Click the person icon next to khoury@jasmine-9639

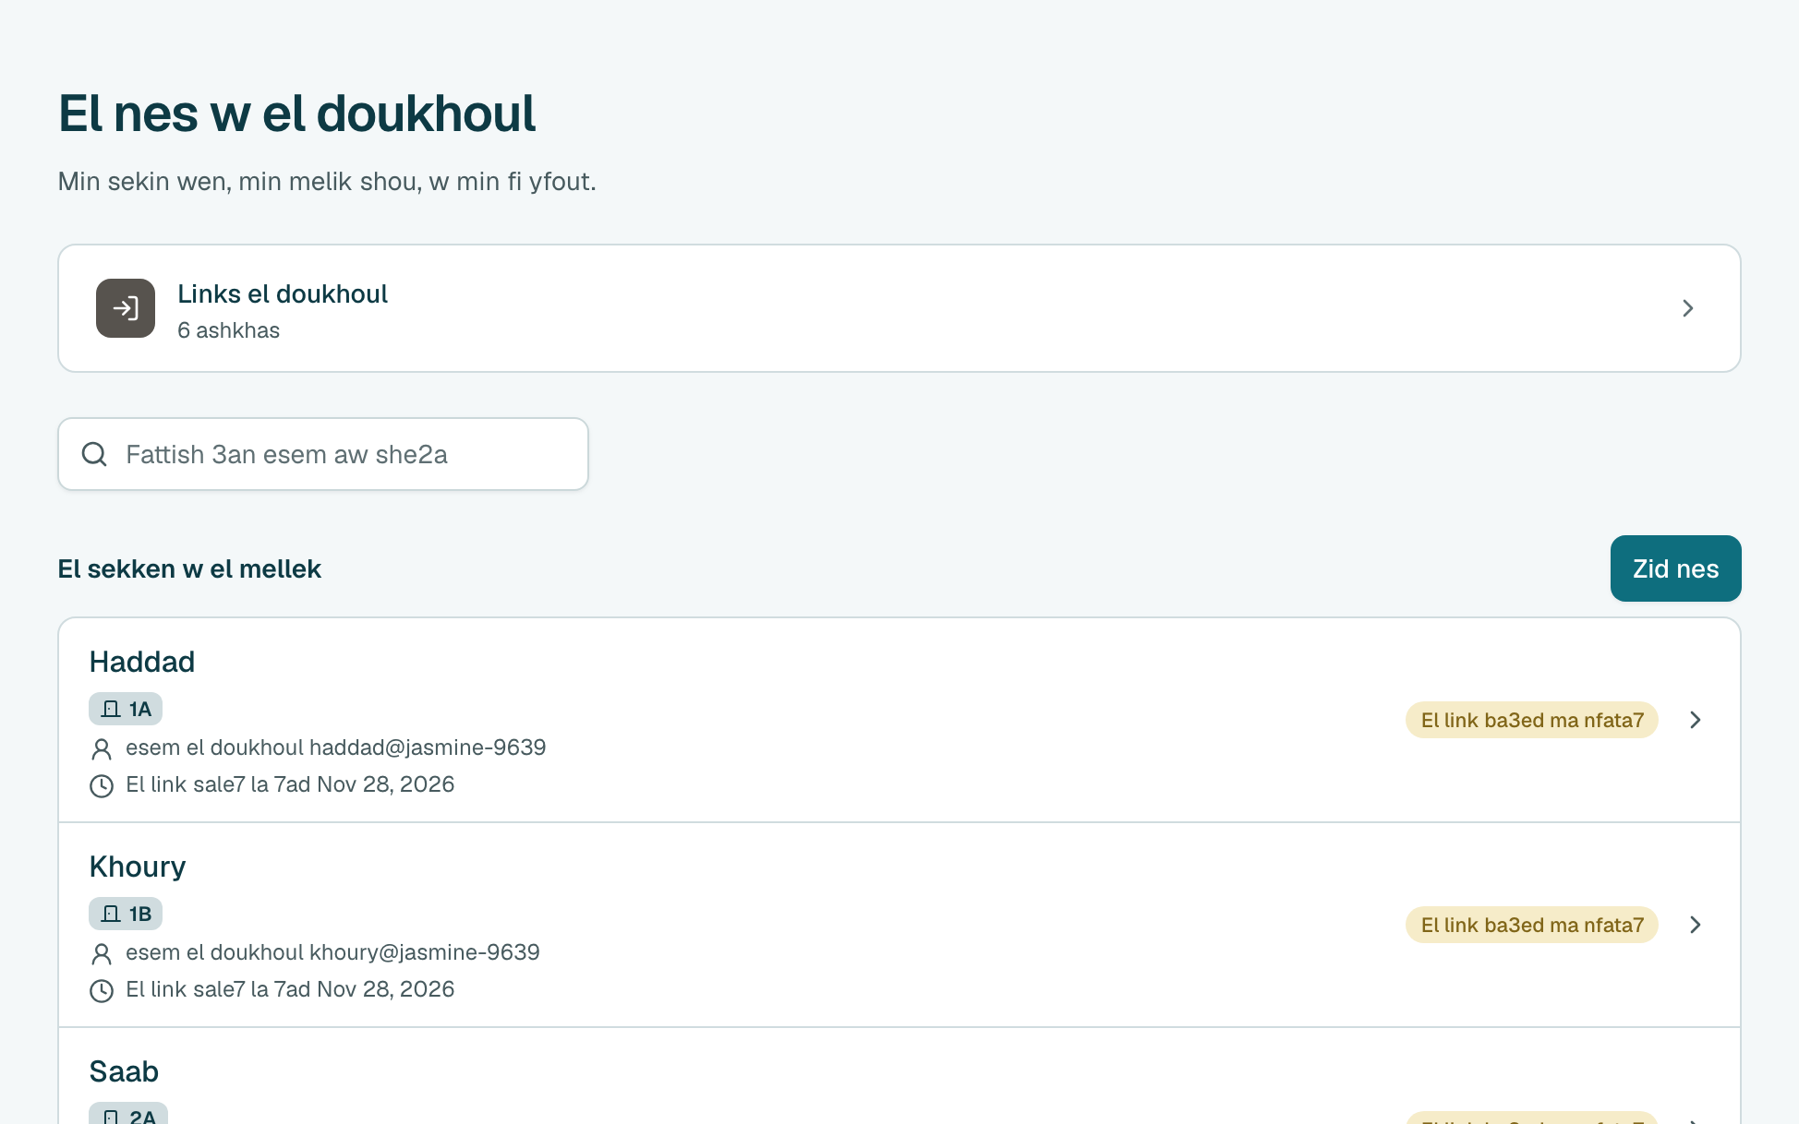point(102,953)
